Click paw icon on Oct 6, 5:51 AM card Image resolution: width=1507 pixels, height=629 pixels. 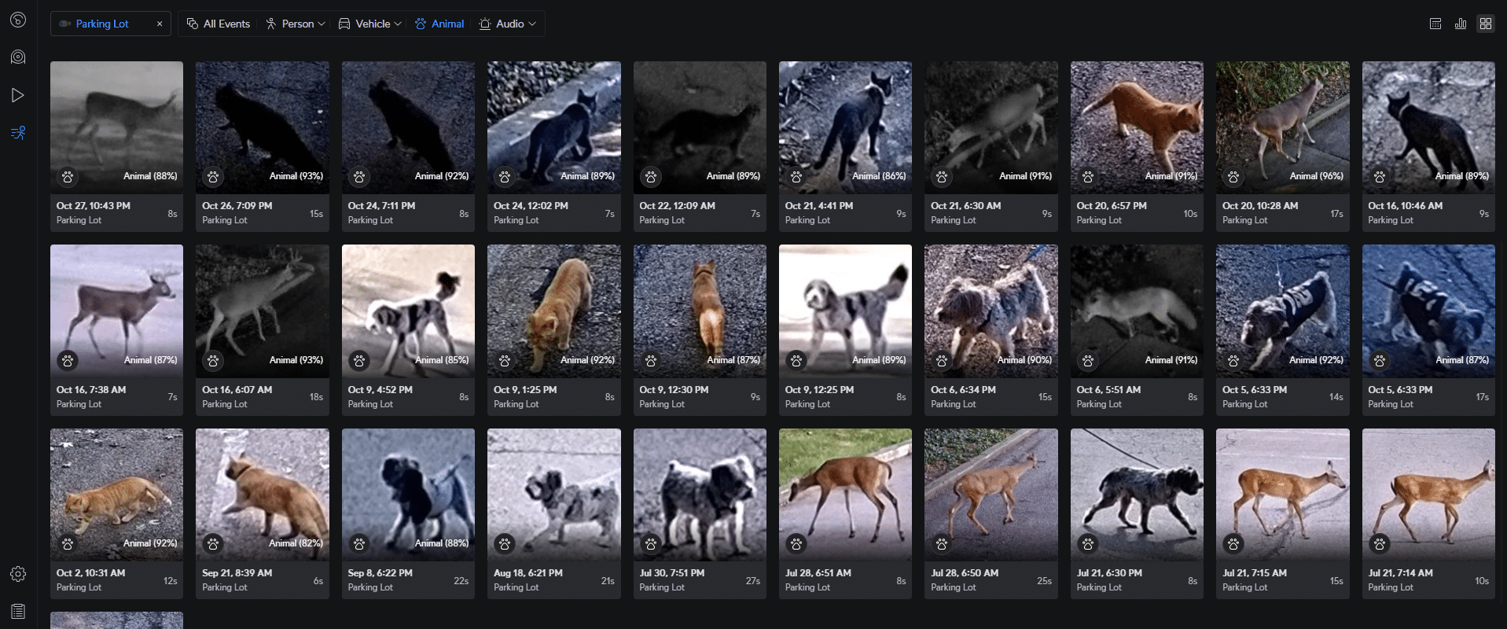(1088, 360)
